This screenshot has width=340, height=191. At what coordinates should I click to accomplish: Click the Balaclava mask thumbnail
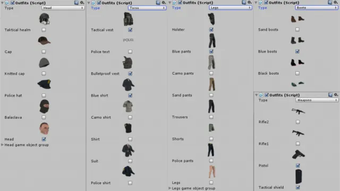point(44,106)
